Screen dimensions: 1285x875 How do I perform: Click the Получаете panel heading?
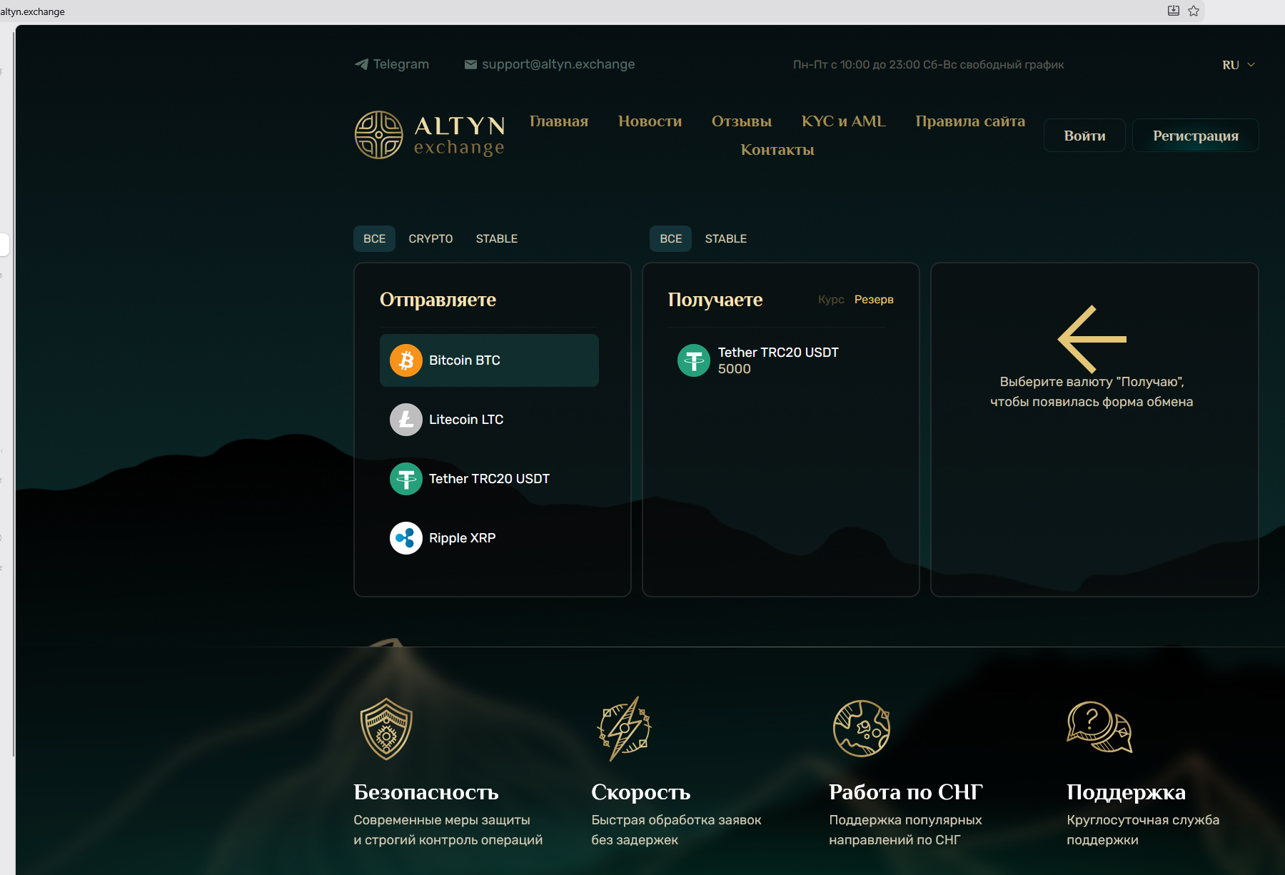pyautogui.click(x=715, y=300)
